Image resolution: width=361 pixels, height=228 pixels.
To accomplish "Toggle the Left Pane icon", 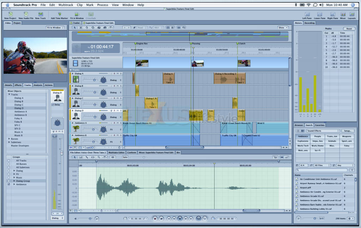I will pos(307,14).
